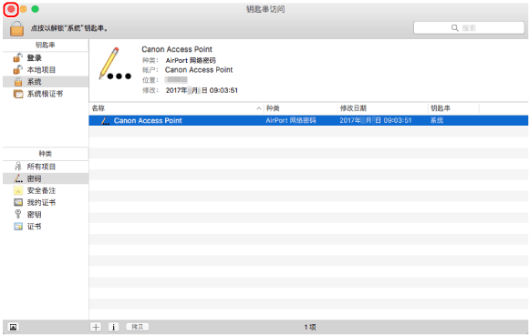Click the 密钥 key icon
529x335 pixels.
18,214
